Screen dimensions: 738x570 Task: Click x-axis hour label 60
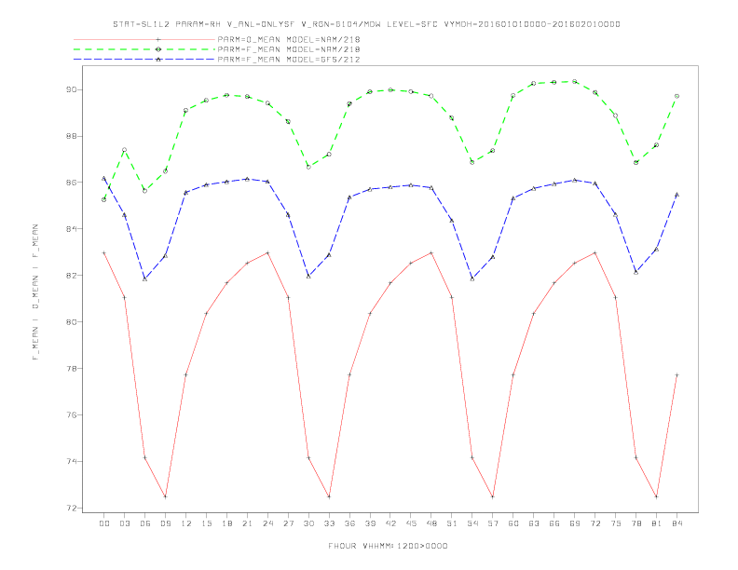513,523
